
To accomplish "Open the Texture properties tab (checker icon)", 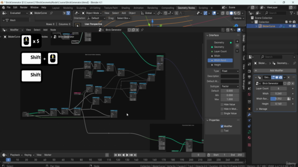I will tap(250, 145).
